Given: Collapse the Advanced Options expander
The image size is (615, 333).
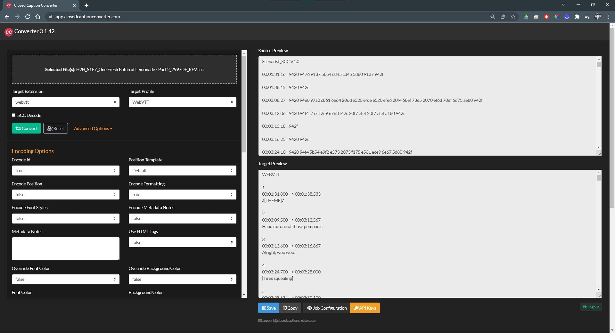Looking at the screenshot, I should [x=93, y=128].
